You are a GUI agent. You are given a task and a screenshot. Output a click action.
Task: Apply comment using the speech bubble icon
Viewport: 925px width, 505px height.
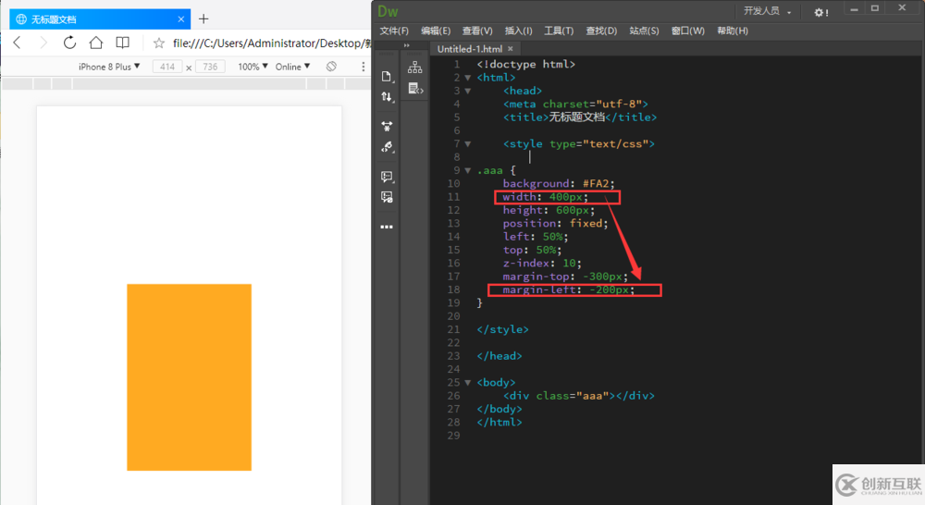point(387,177)
